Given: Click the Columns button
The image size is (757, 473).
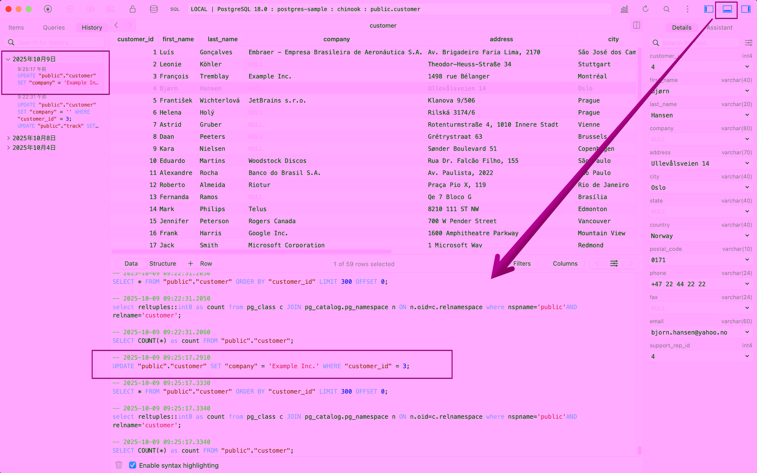Looking at the screenshot, I should (565, 263).
